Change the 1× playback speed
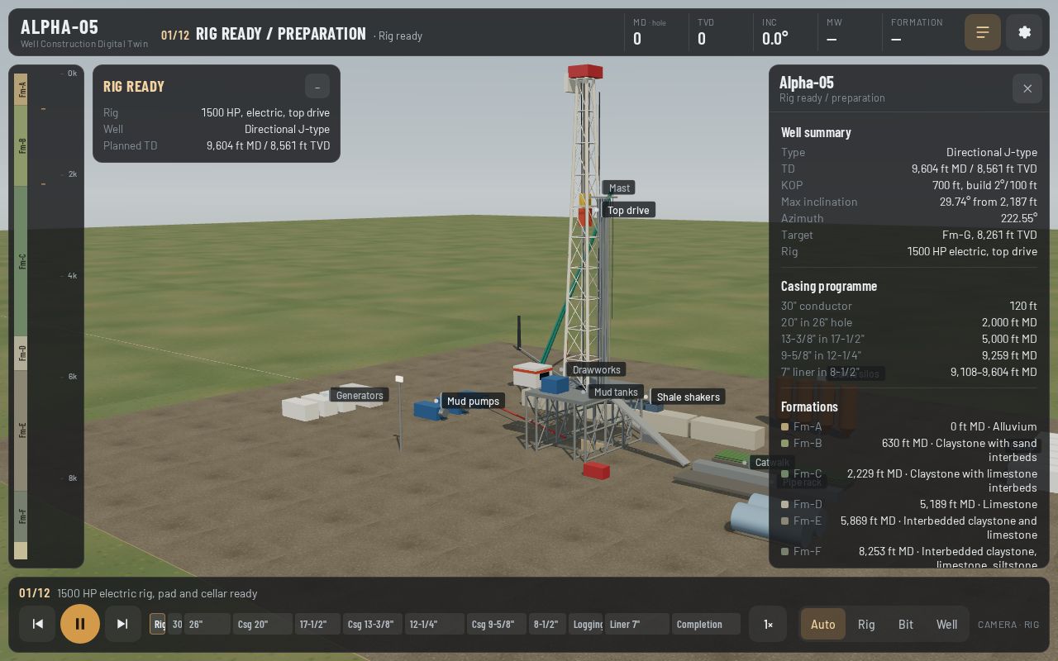Screen dimensions: 1058x661 point(769,624)
